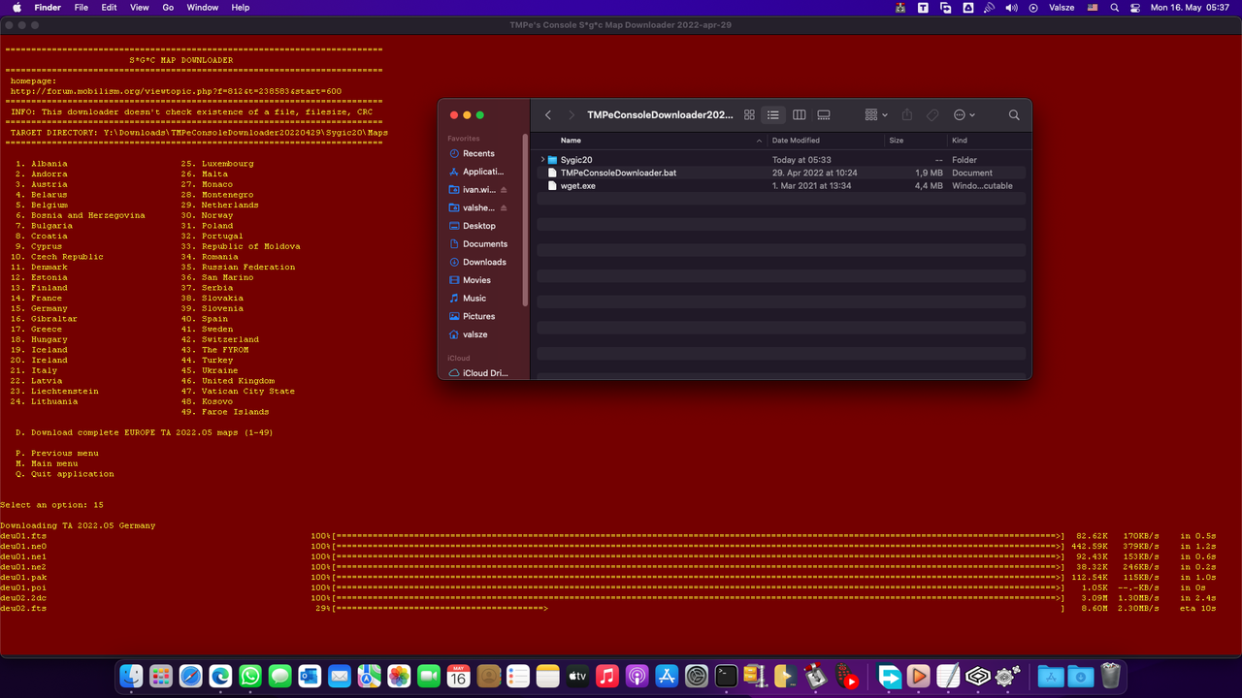Click the Finder back arrow
1242x698 pixels.
(x=548, y=114)
